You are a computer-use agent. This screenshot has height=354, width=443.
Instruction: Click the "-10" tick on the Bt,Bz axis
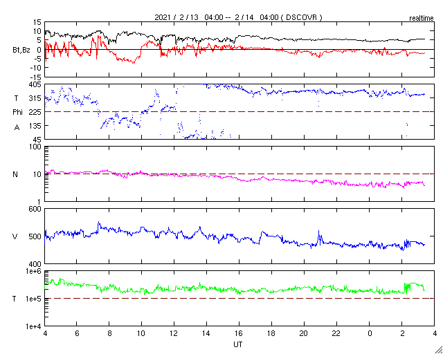tap(36, 68)
